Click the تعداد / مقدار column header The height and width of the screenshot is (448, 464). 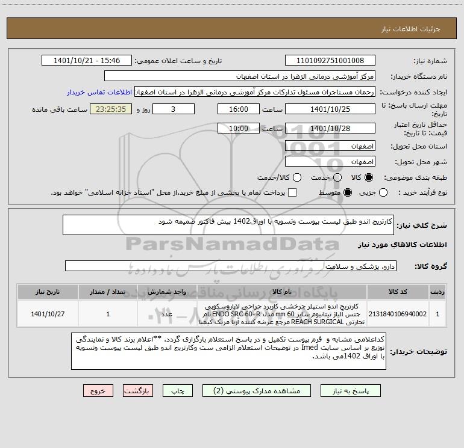click(108, 292)
